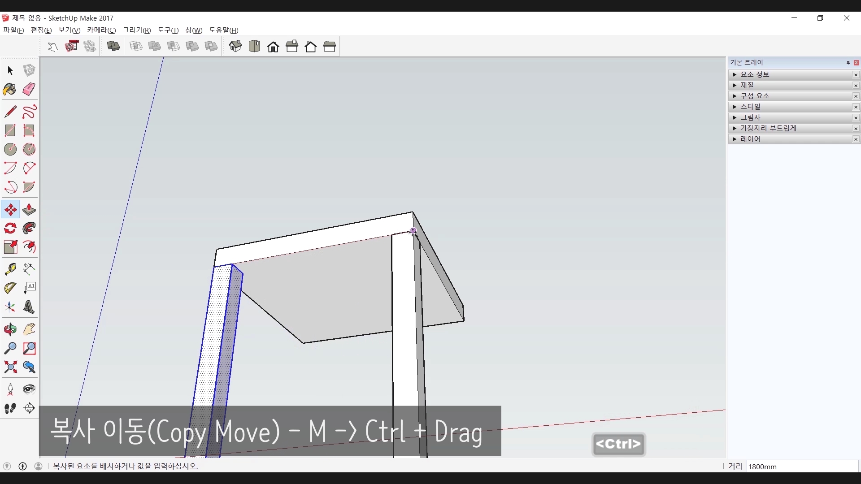The width and height of the screenshot is (861, 484).
Task: Select the Paint Bucket tool
Action: click(x=10, y=89)
